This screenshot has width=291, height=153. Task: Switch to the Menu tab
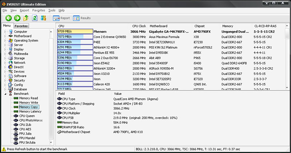(x=7, y=26)
